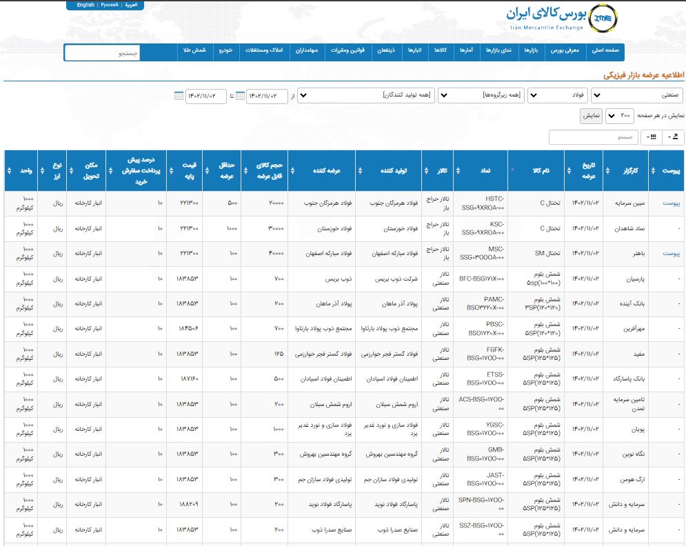Open the خودرو menu
Screen dimensions: 686x546
click(x=225, y=50)
